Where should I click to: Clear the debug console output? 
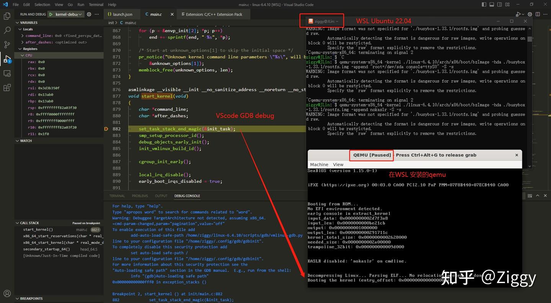[x=530, y=195]
